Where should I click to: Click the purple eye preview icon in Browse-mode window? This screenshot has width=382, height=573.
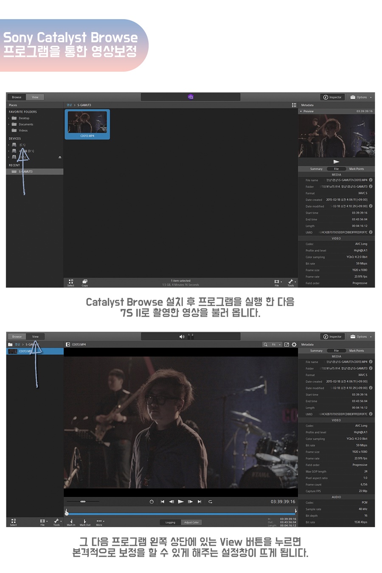(x=191, y=97)
